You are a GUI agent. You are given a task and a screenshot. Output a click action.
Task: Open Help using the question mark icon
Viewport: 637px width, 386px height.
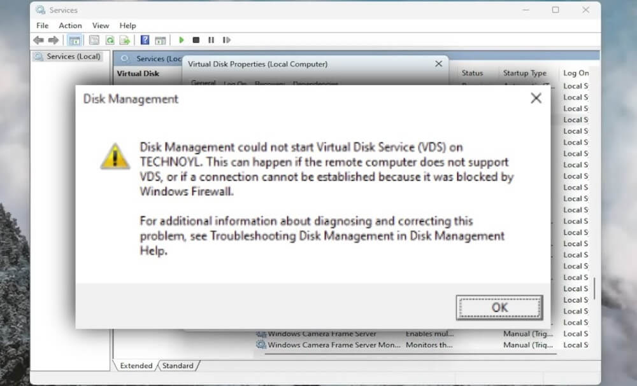click(x=145, y=39)
